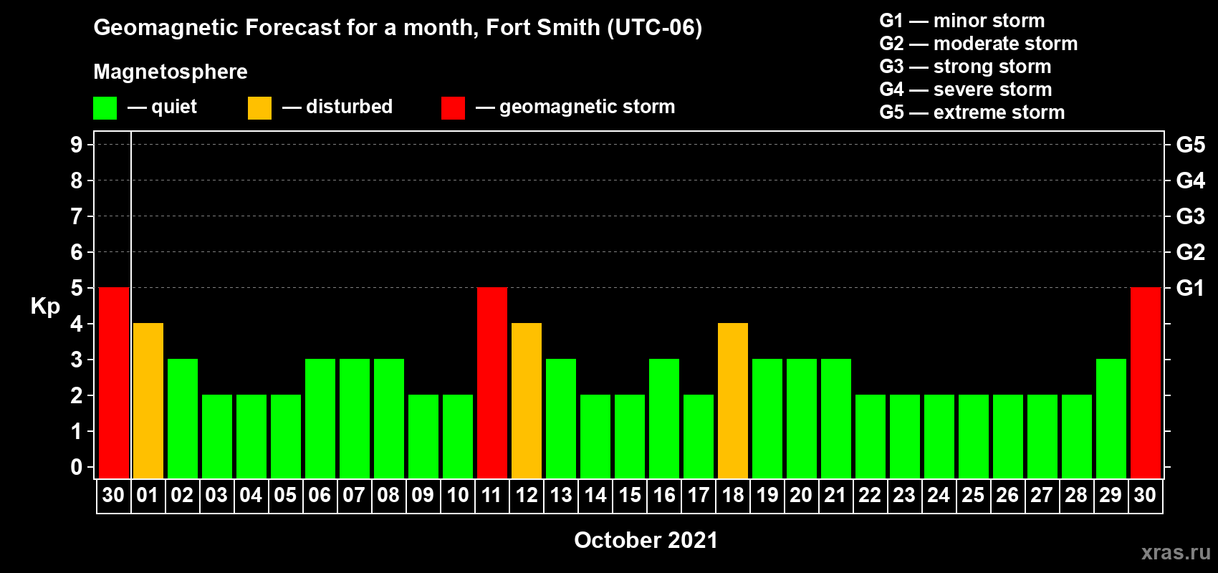Select date label 23 on the axis
The height and width of the screenshot is (573, 1218).
click(904, 496)
